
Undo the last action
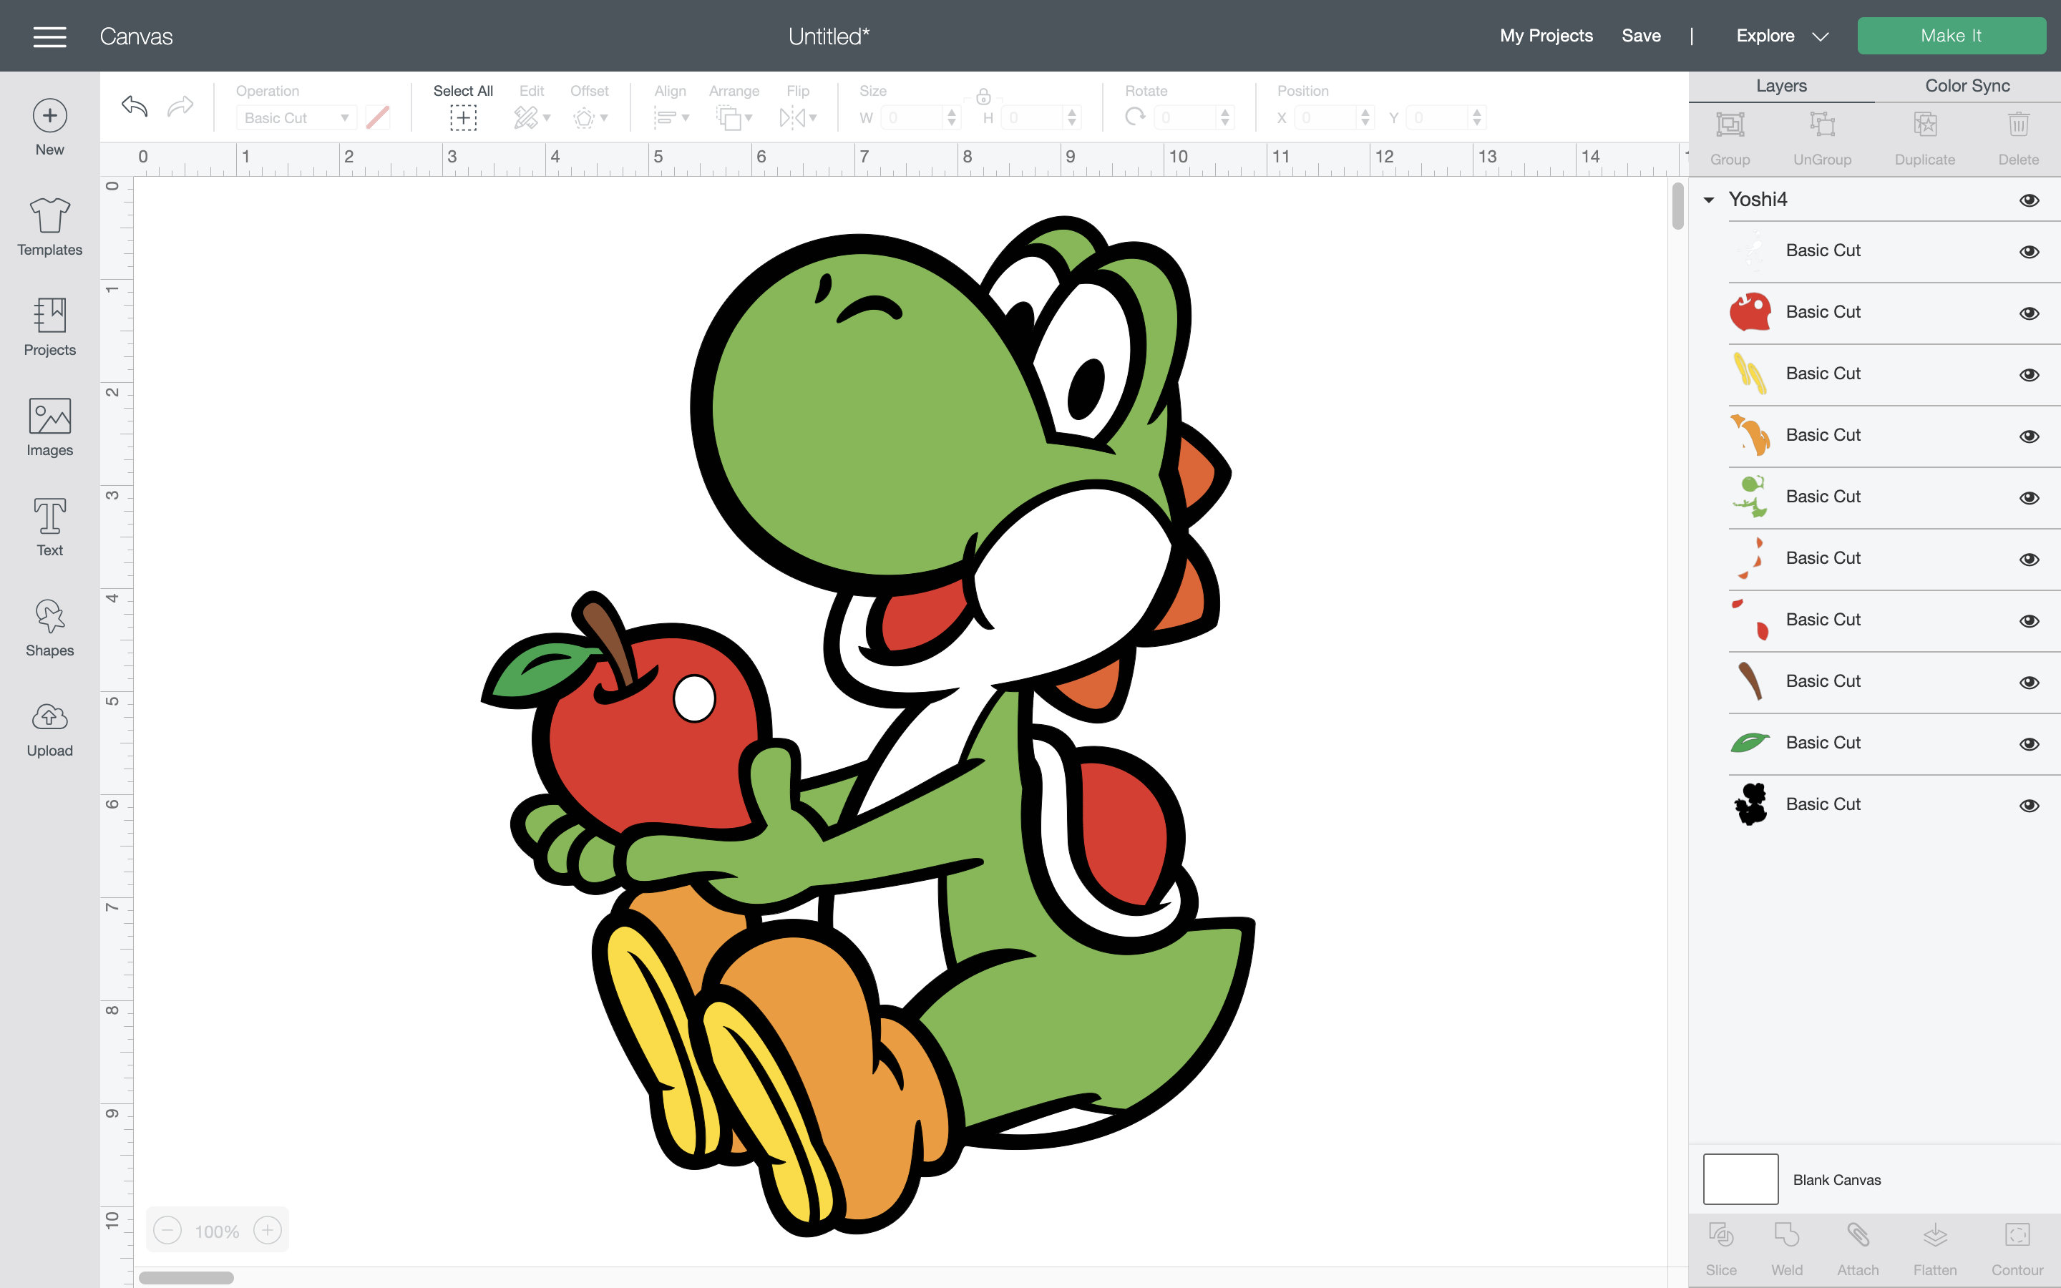point(135,107)
